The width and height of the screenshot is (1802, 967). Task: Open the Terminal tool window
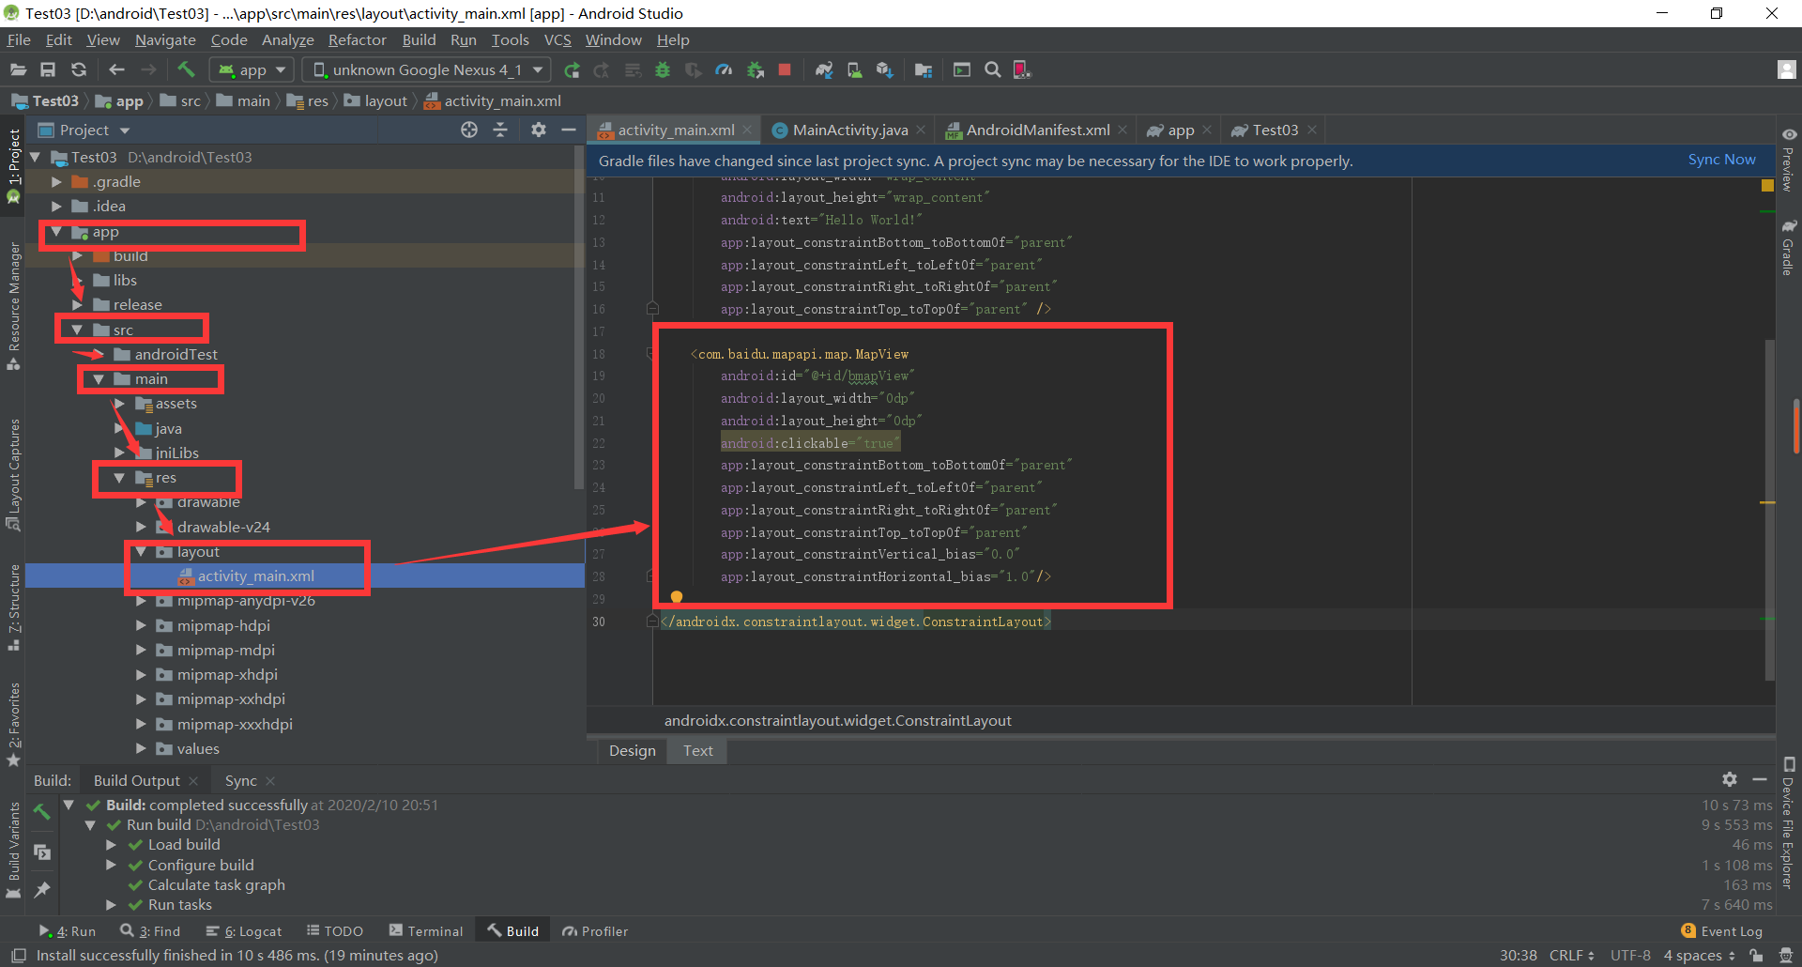tap(426, 930)
